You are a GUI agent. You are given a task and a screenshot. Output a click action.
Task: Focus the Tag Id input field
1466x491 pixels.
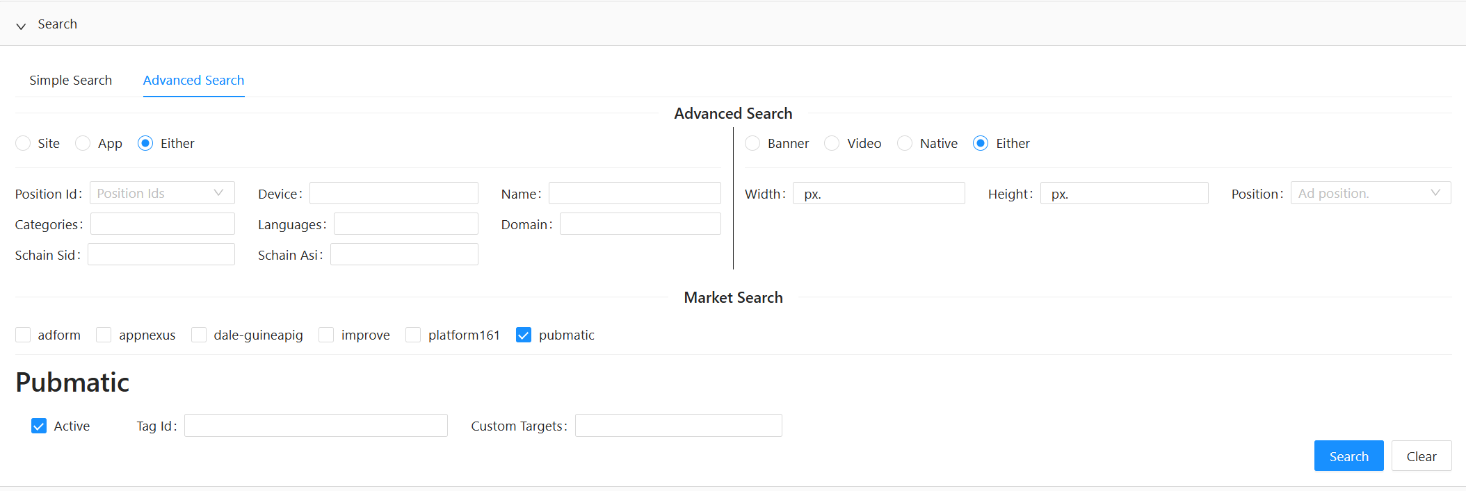(316, 426)
